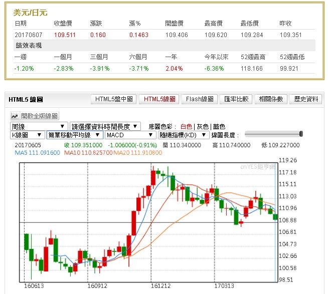This screenshot has width=328, height=294.
Task: Click the percent change 0.1463
Action: (139, 35)
